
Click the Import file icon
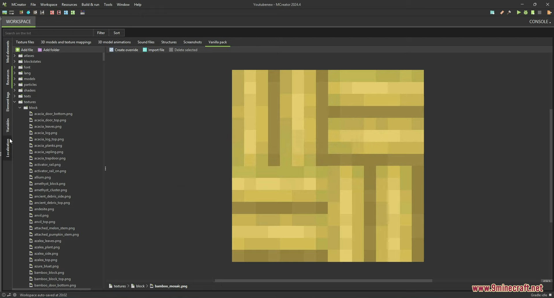point(145,50)
